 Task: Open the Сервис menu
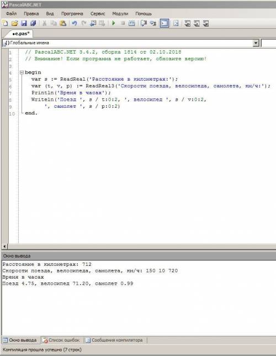[98, 14]
